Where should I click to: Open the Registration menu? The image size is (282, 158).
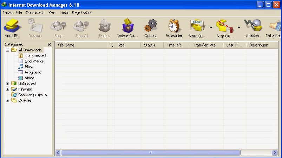pos(82,13)
